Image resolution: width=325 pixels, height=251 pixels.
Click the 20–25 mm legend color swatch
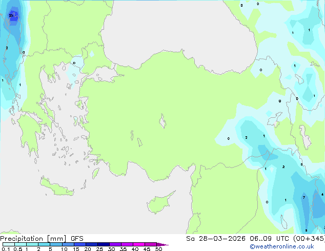[92, 244]
